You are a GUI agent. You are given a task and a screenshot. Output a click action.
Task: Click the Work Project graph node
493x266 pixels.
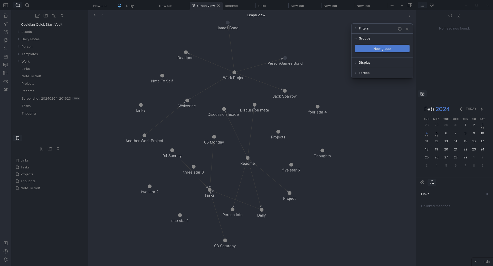pos(234,72)
